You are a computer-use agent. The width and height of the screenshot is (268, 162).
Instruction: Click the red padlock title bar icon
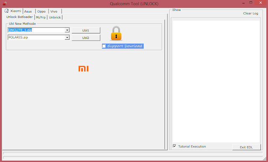coord(5,3)
